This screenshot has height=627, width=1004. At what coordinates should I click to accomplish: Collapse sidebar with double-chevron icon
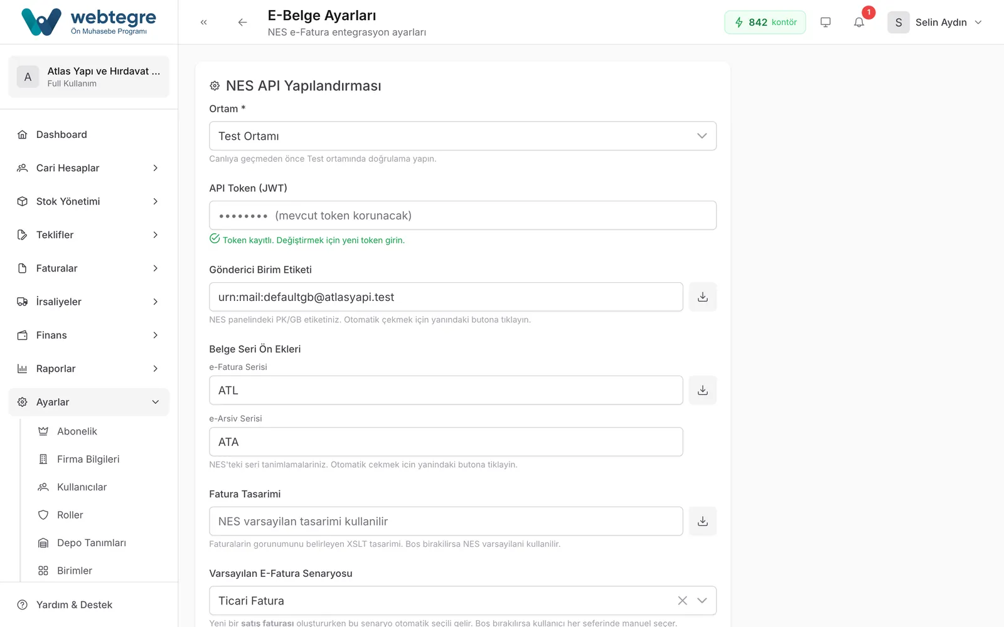tap(204, 22)
